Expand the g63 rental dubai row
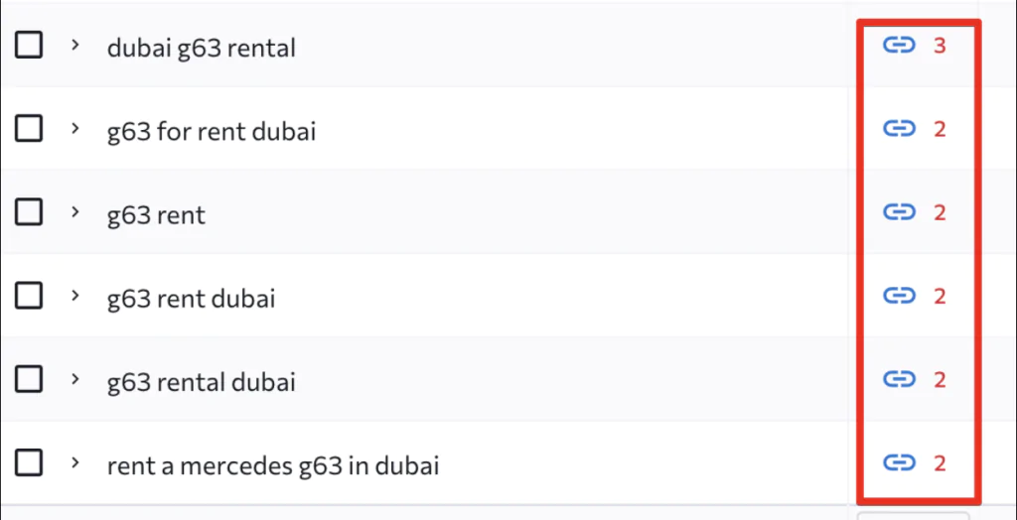 click(75, 378)
